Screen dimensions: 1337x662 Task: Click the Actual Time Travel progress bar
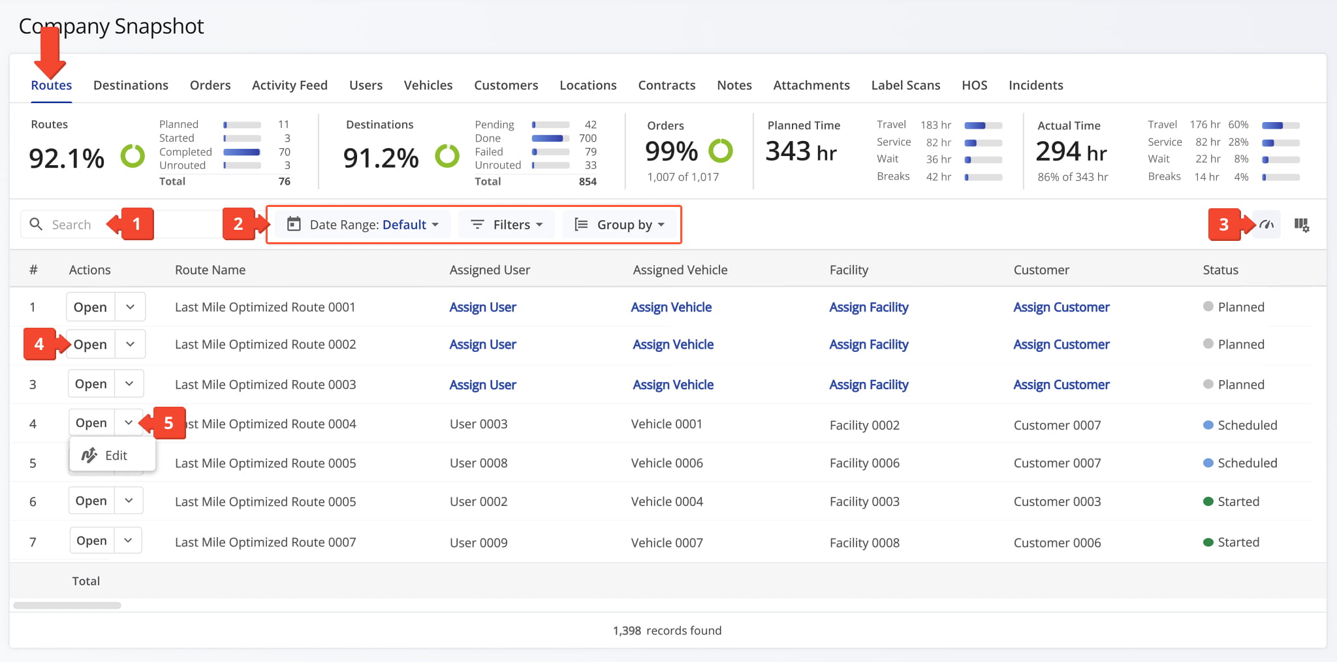click(x=1281, y=125)
